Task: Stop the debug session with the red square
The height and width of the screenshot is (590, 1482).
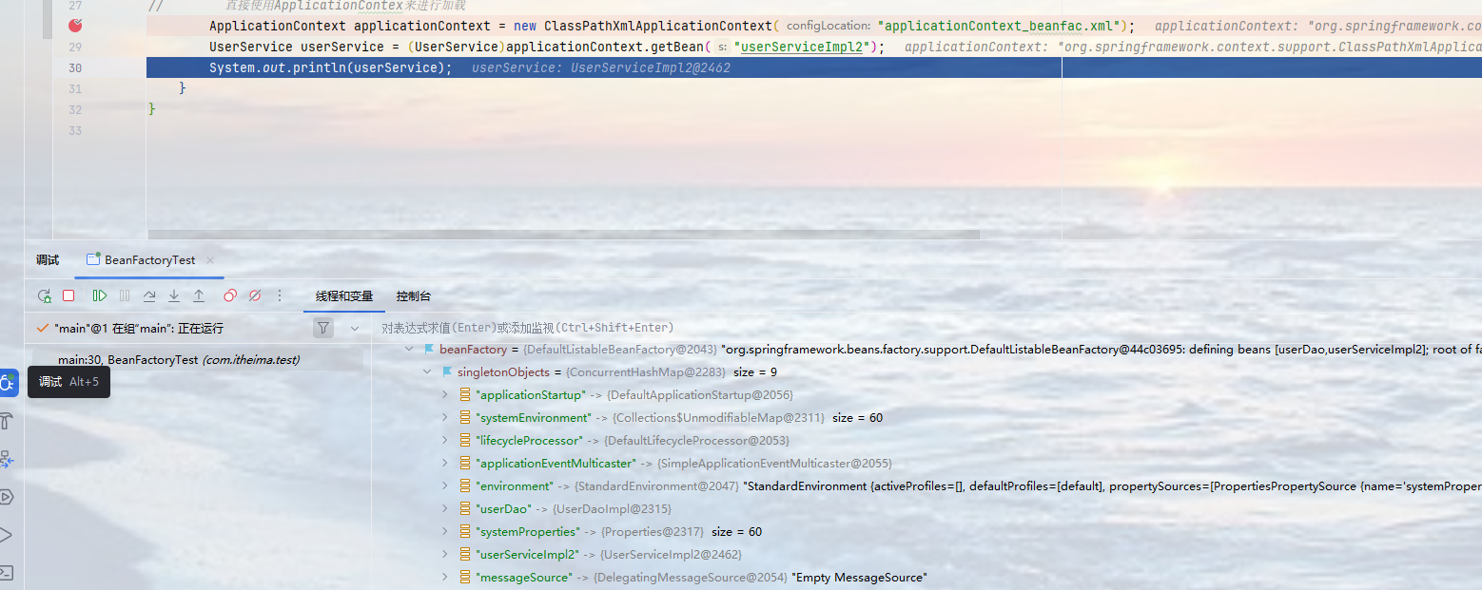Action: [x=68, y=296]
